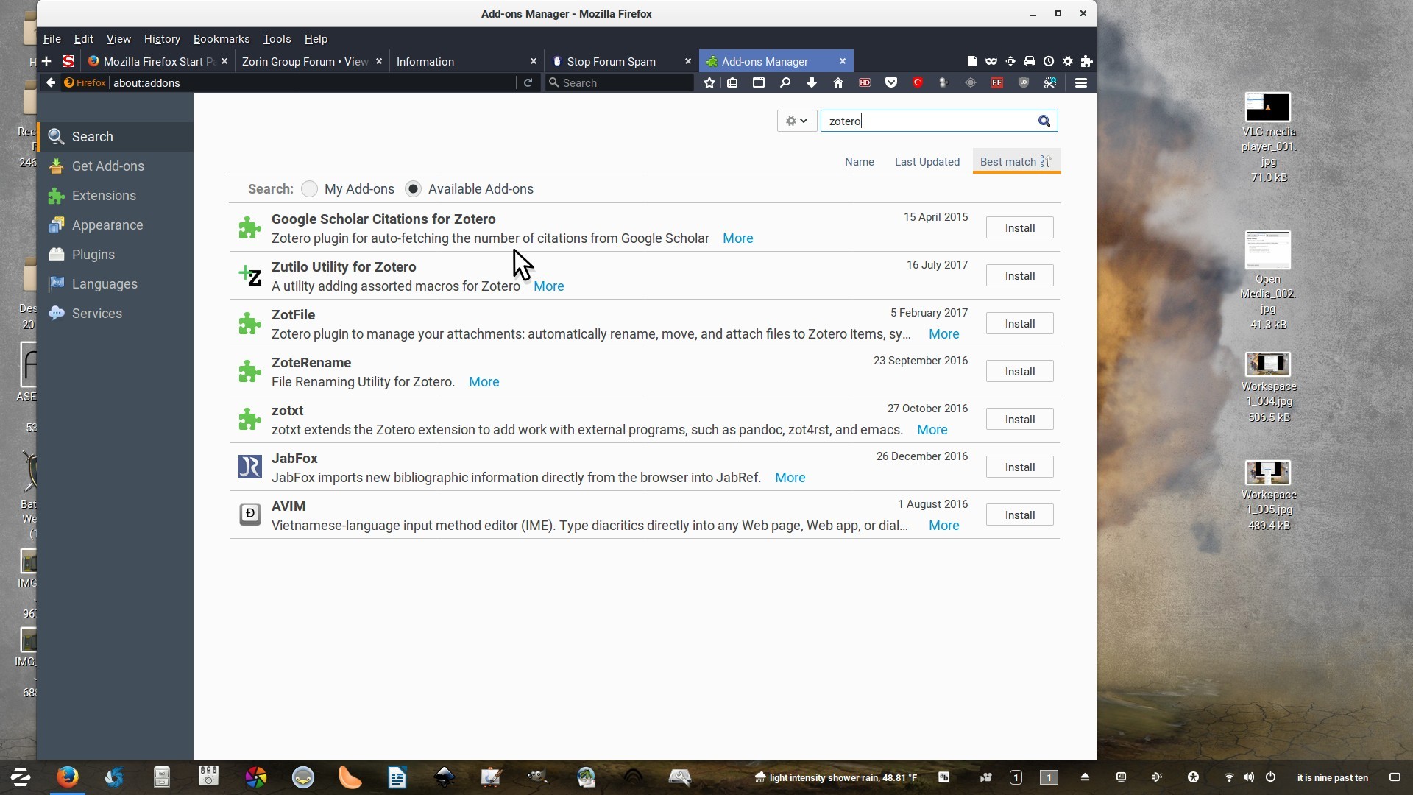The height and width of the screenshot is (795, 1413).
Task: Open the Bookmarks menu
Action: click(221, 39)
